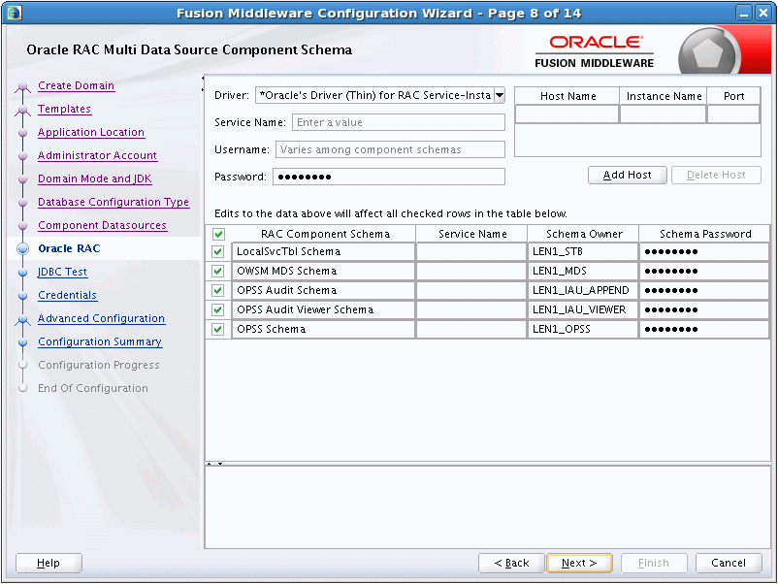Image resolution: width=778 pixels, height=584 pixels.
Task: Click the OPSS Audit Viewer Schema name cell
Action: 323,309
